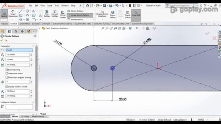Toggle the Equal spacing checkbox
Image resolution: width=221 pixels, height=124 pixels.
[7, 70]
